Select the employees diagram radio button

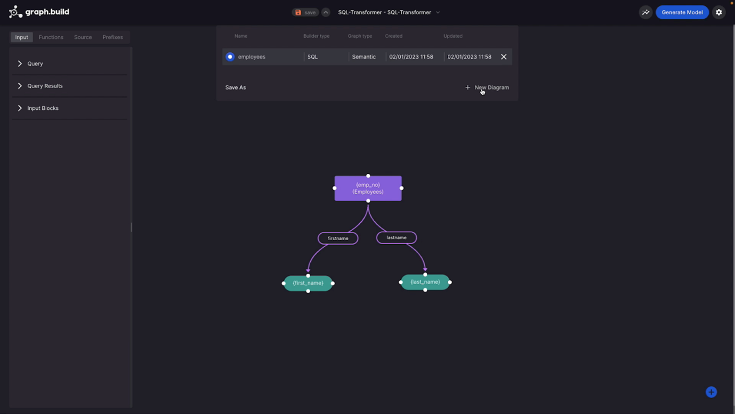(x=230, y=56)
